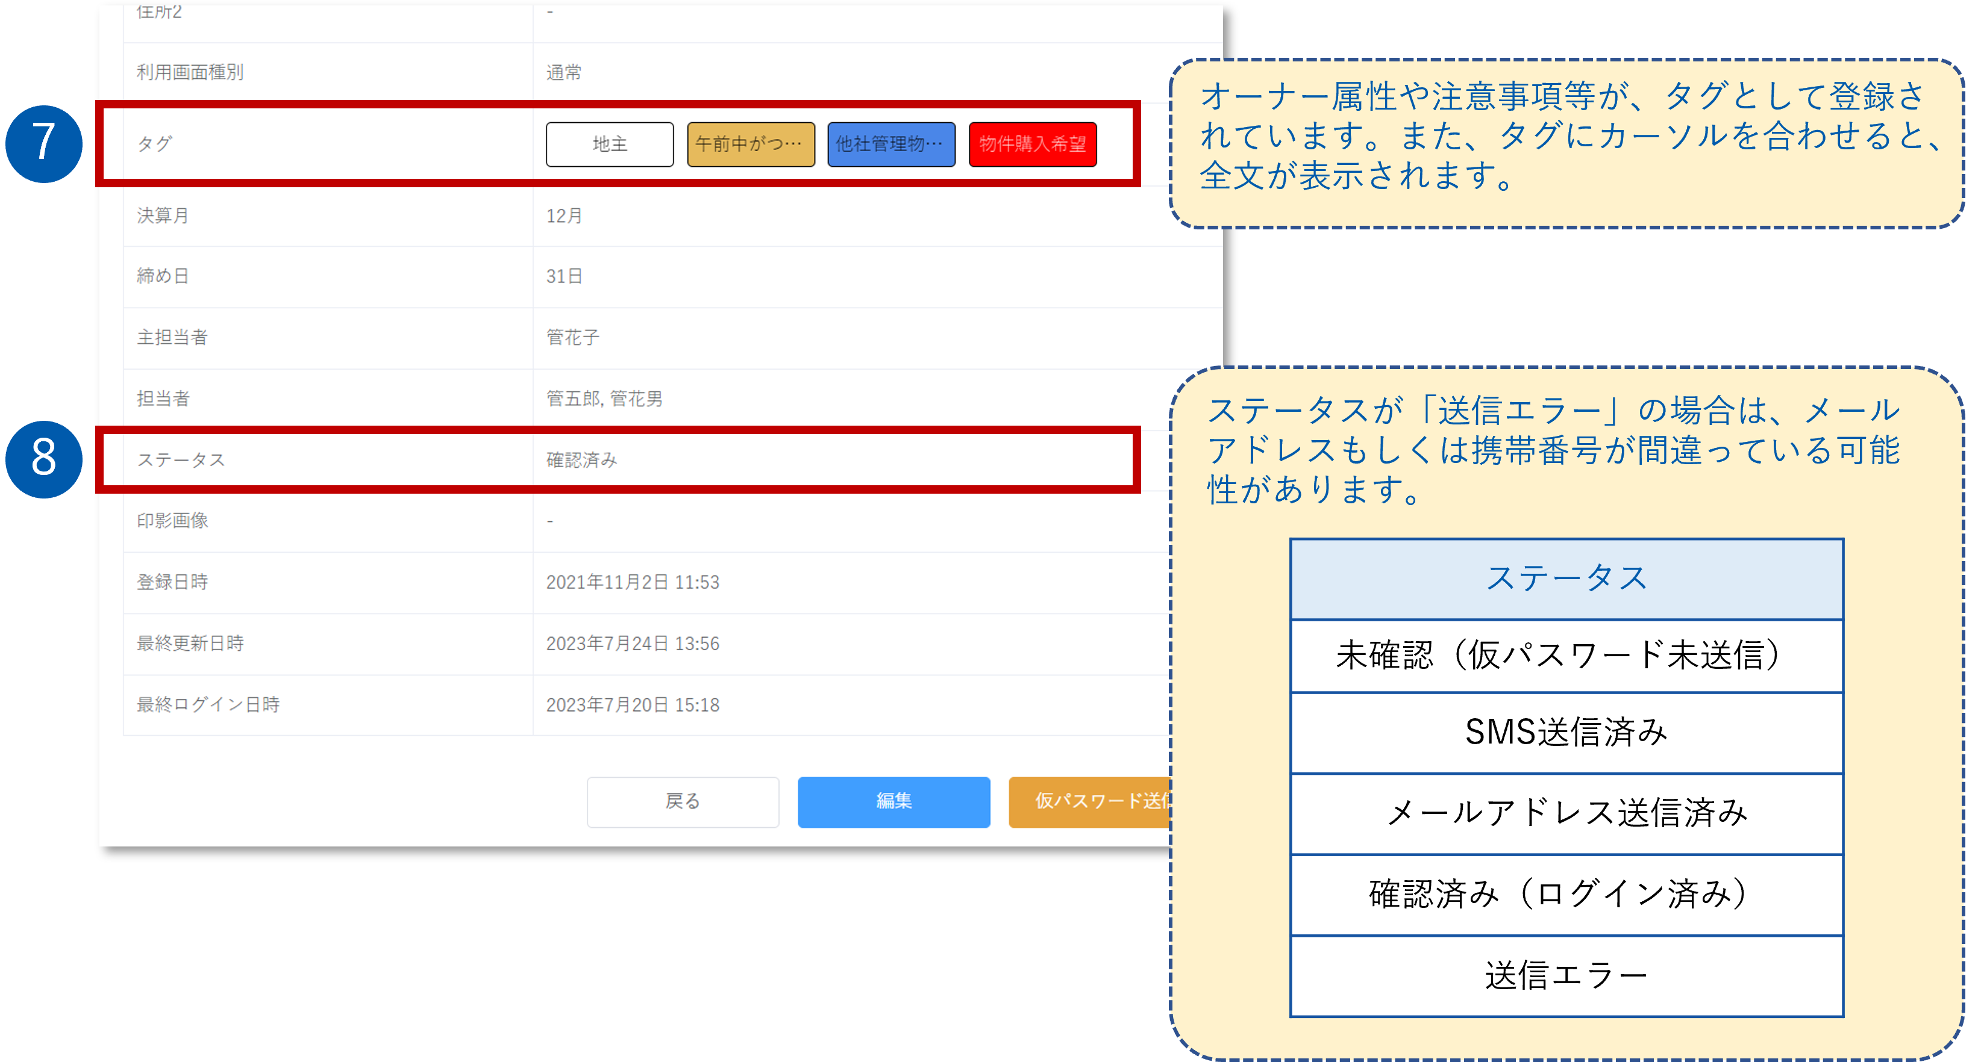Screen dimensions: 1981x1062
Task: Click the 締め日 value 31日
Action: [x=564, y=276]
